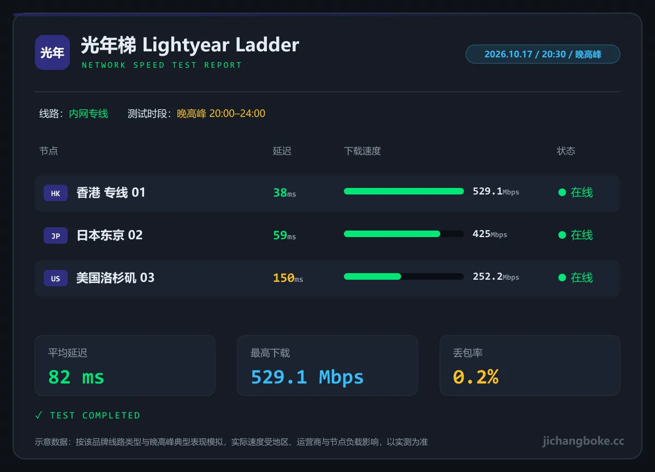
Task: Select the node name 香港 专线 01
Action: coord(111,192)
